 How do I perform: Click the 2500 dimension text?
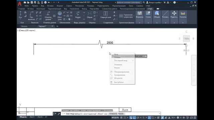point(110,43)
